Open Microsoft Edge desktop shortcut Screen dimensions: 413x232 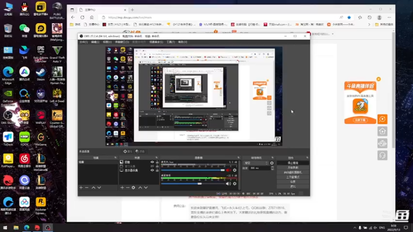coord(8,75)
